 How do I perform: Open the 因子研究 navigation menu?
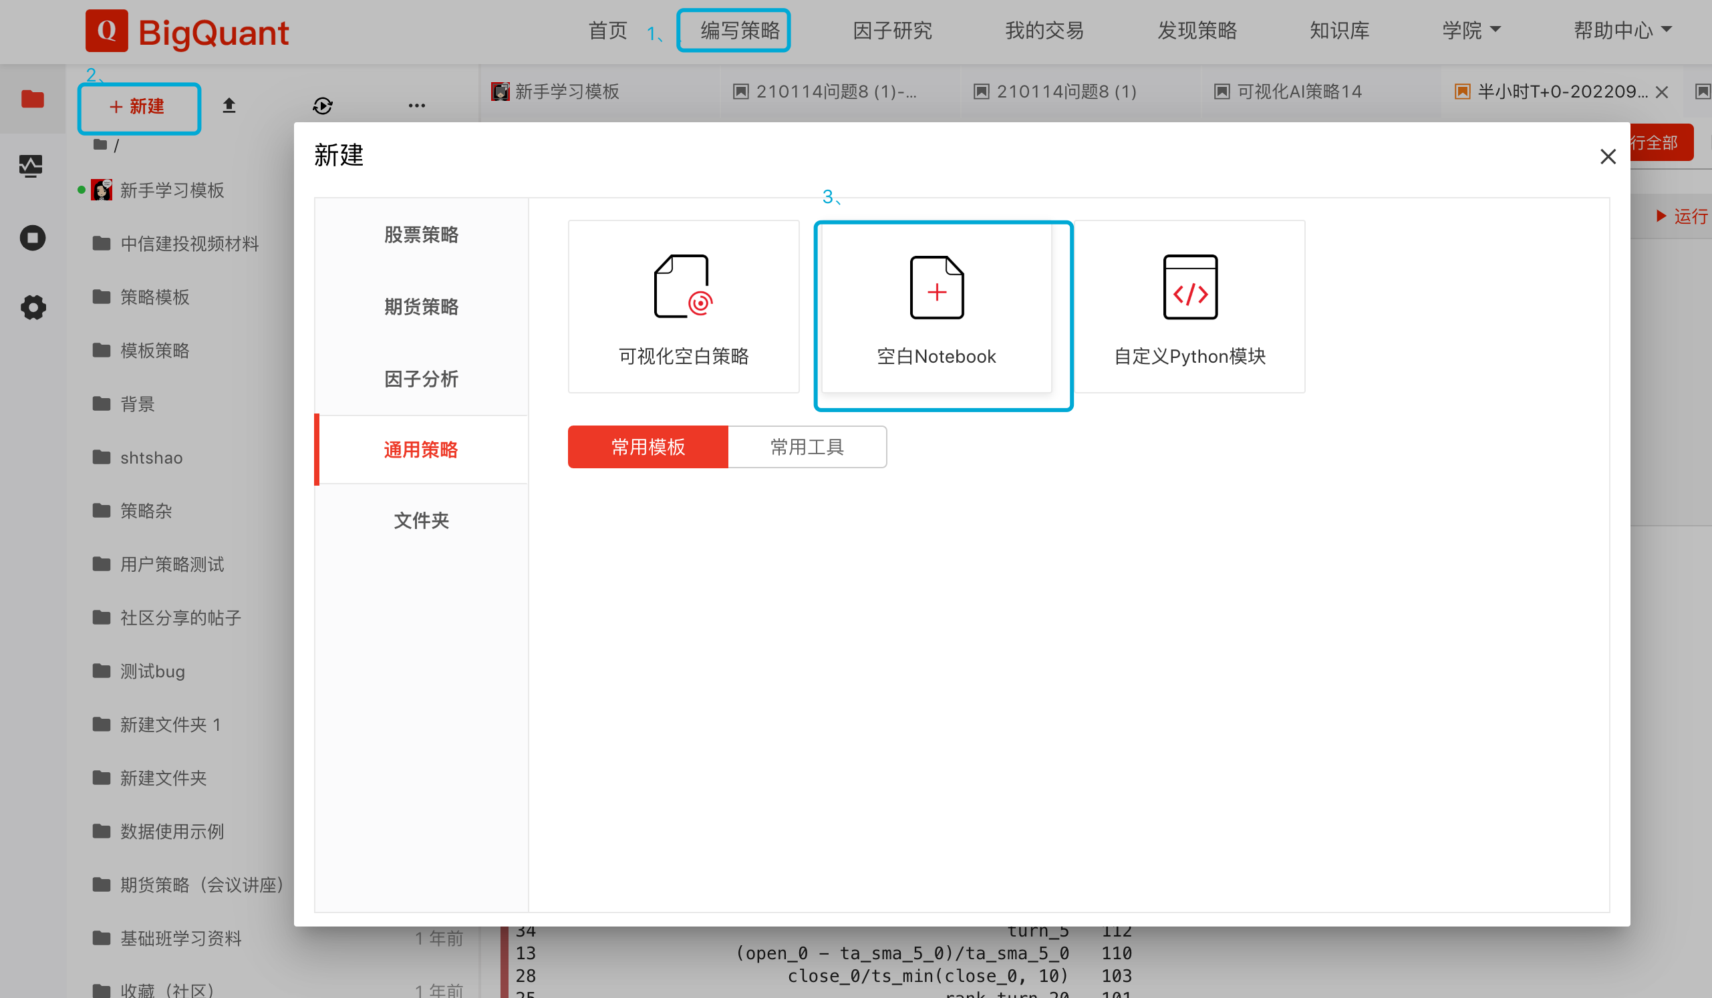(x=891, y=31)
